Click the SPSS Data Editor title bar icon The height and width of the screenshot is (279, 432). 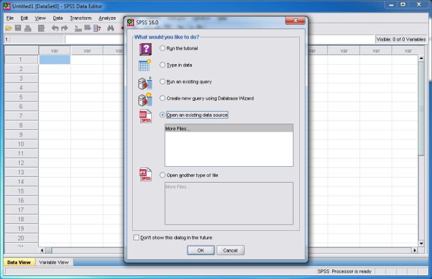[x=7, y=6]
